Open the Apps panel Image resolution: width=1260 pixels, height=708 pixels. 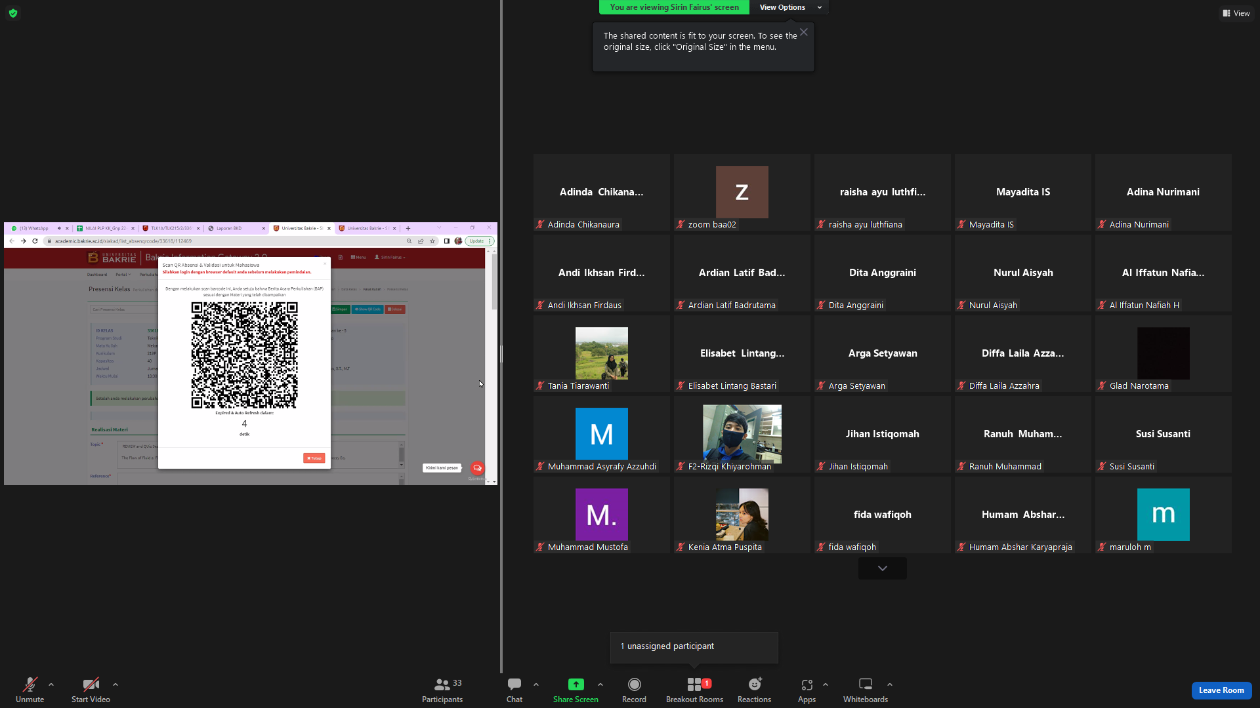point(807,690)
